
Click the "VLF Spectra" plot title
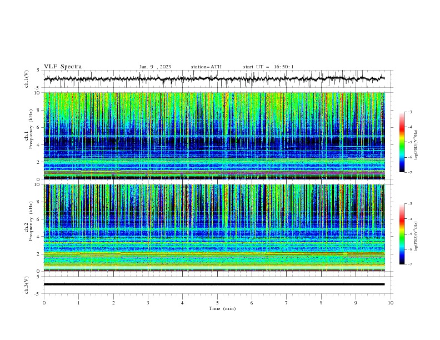coord(63,67)
